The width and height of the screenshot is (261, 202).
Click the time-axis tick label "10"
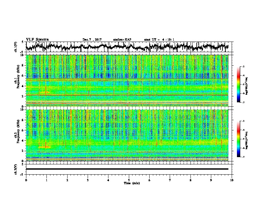coord(232,180)
